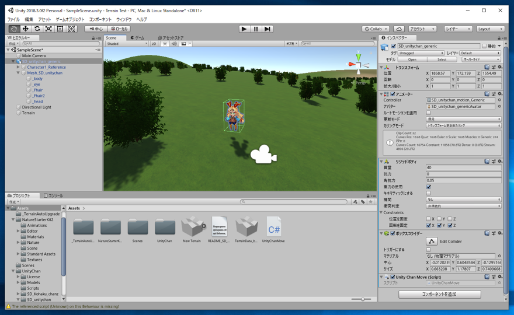Select the New Terrain asset
Screen dimensions: 514x315
192,229
